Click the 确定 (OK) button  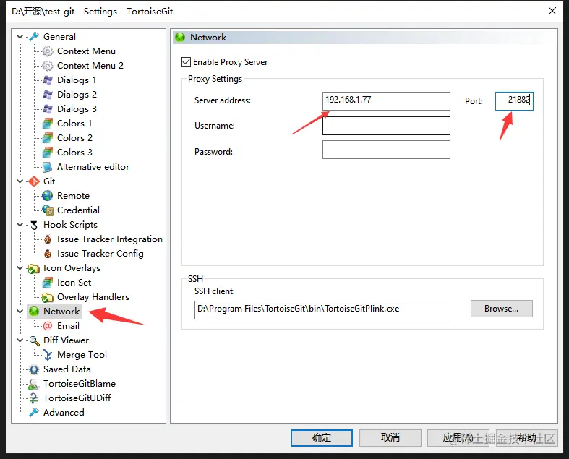pyautogui.click(x=322, y=438)
